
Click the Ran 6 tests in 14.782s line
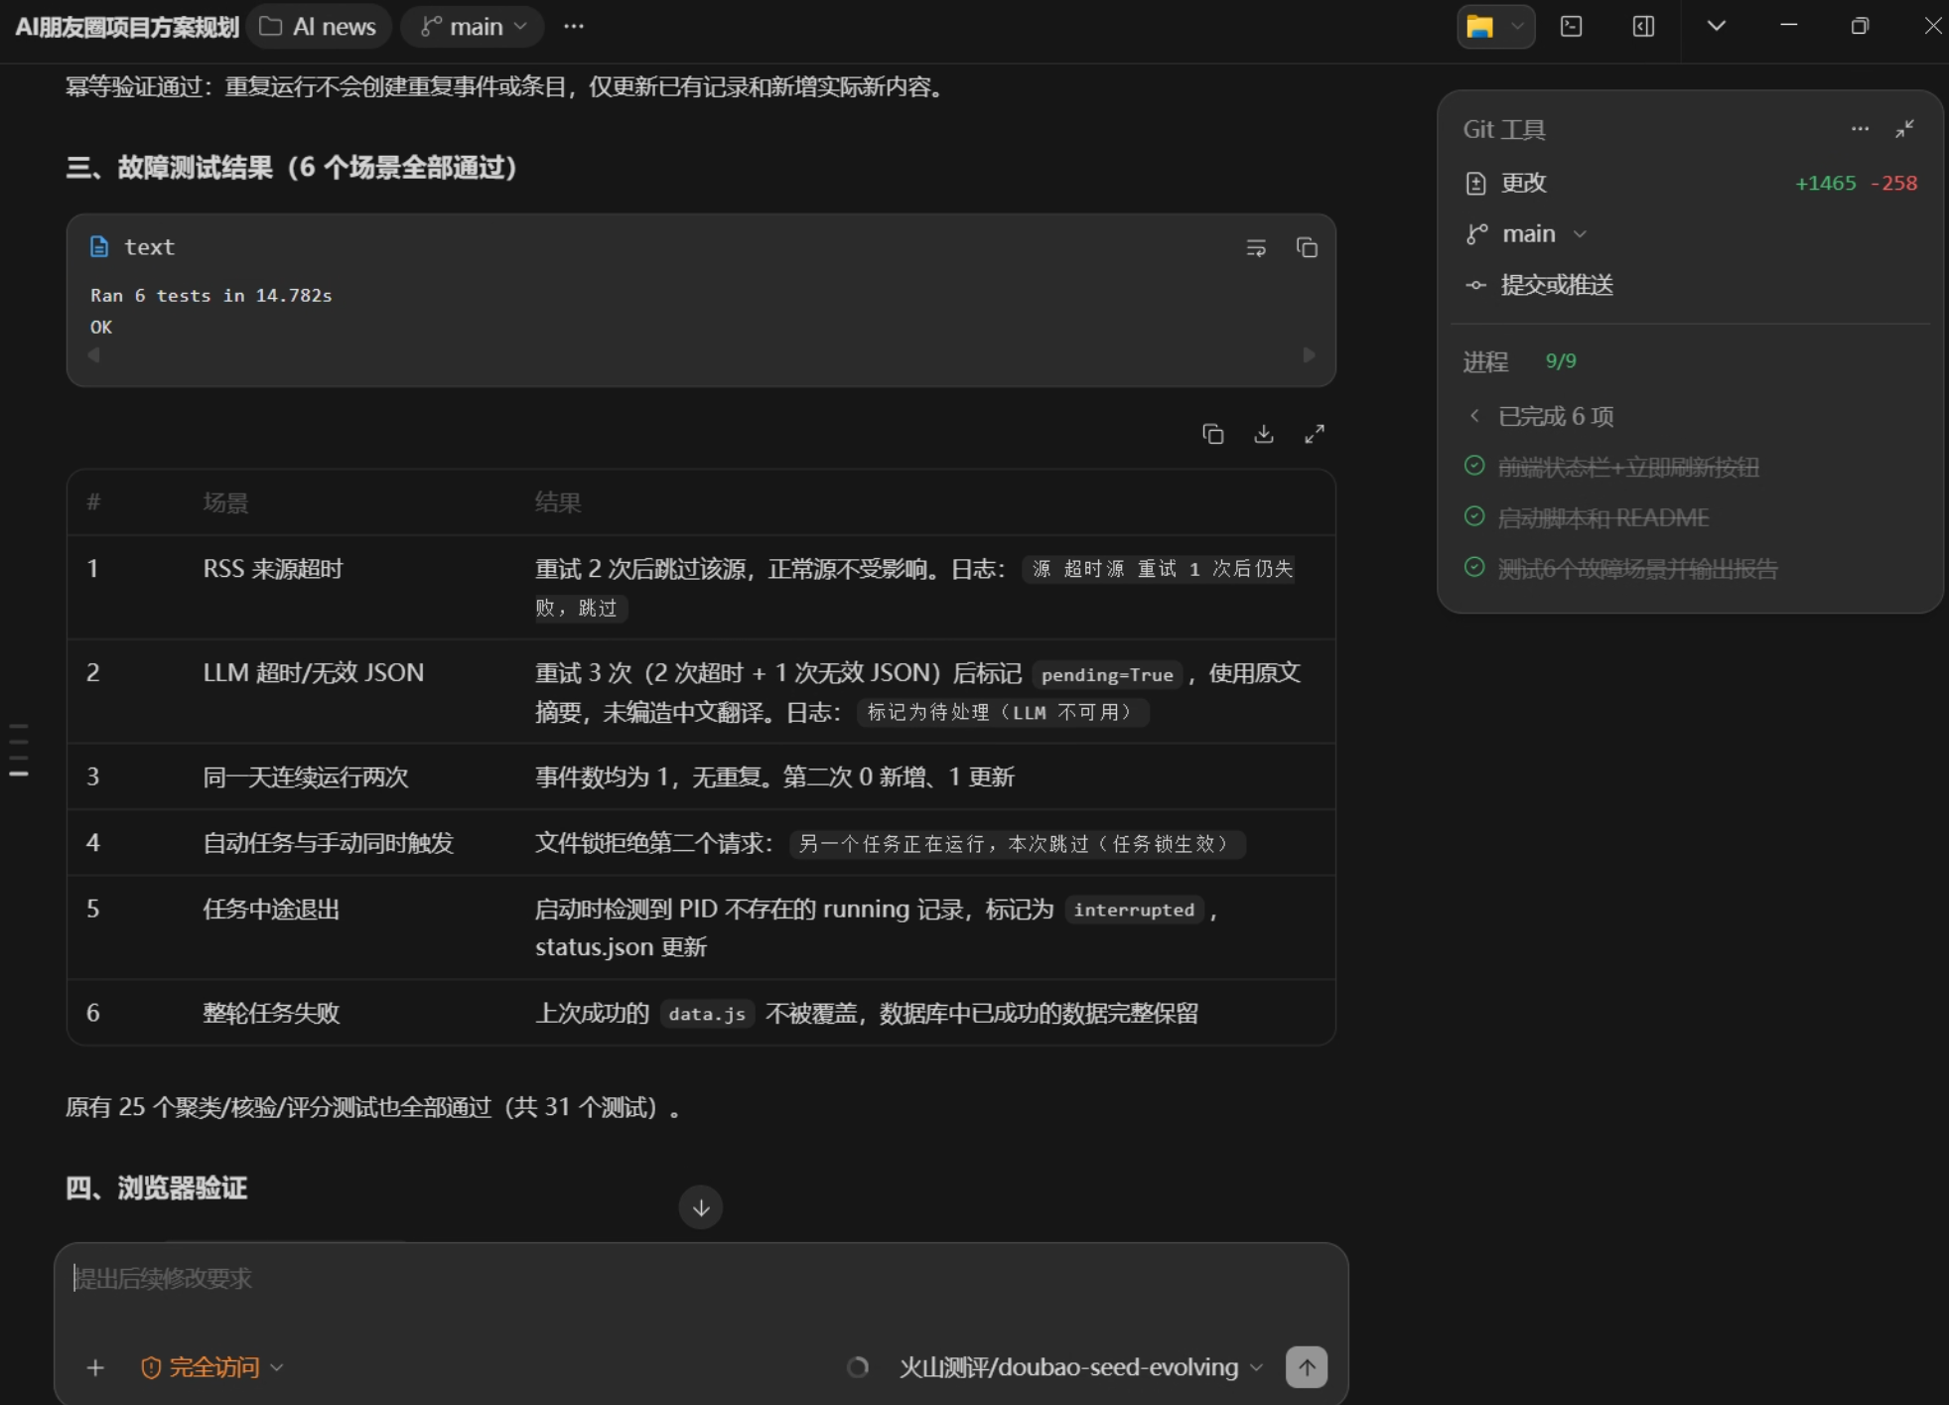211,296
